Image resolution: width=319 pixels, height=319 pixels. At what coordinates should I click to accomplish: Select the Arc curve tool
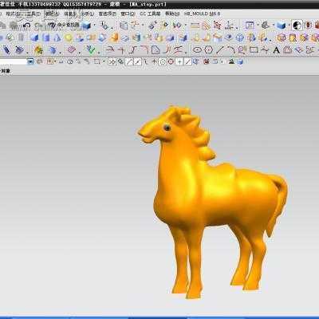pyautogui.click(x=230, y=49)
